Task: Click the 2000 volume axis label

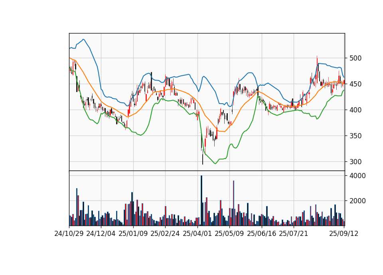Action: tap(357, 201)
